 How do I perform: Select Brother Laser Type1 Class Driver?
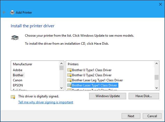(x=95, y=85)
